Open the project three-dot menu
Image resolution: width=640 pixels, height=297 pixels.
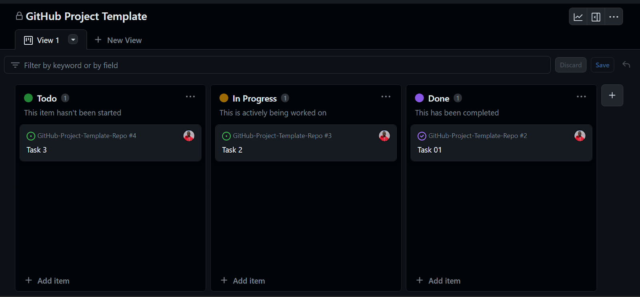[x=614, y=17]
